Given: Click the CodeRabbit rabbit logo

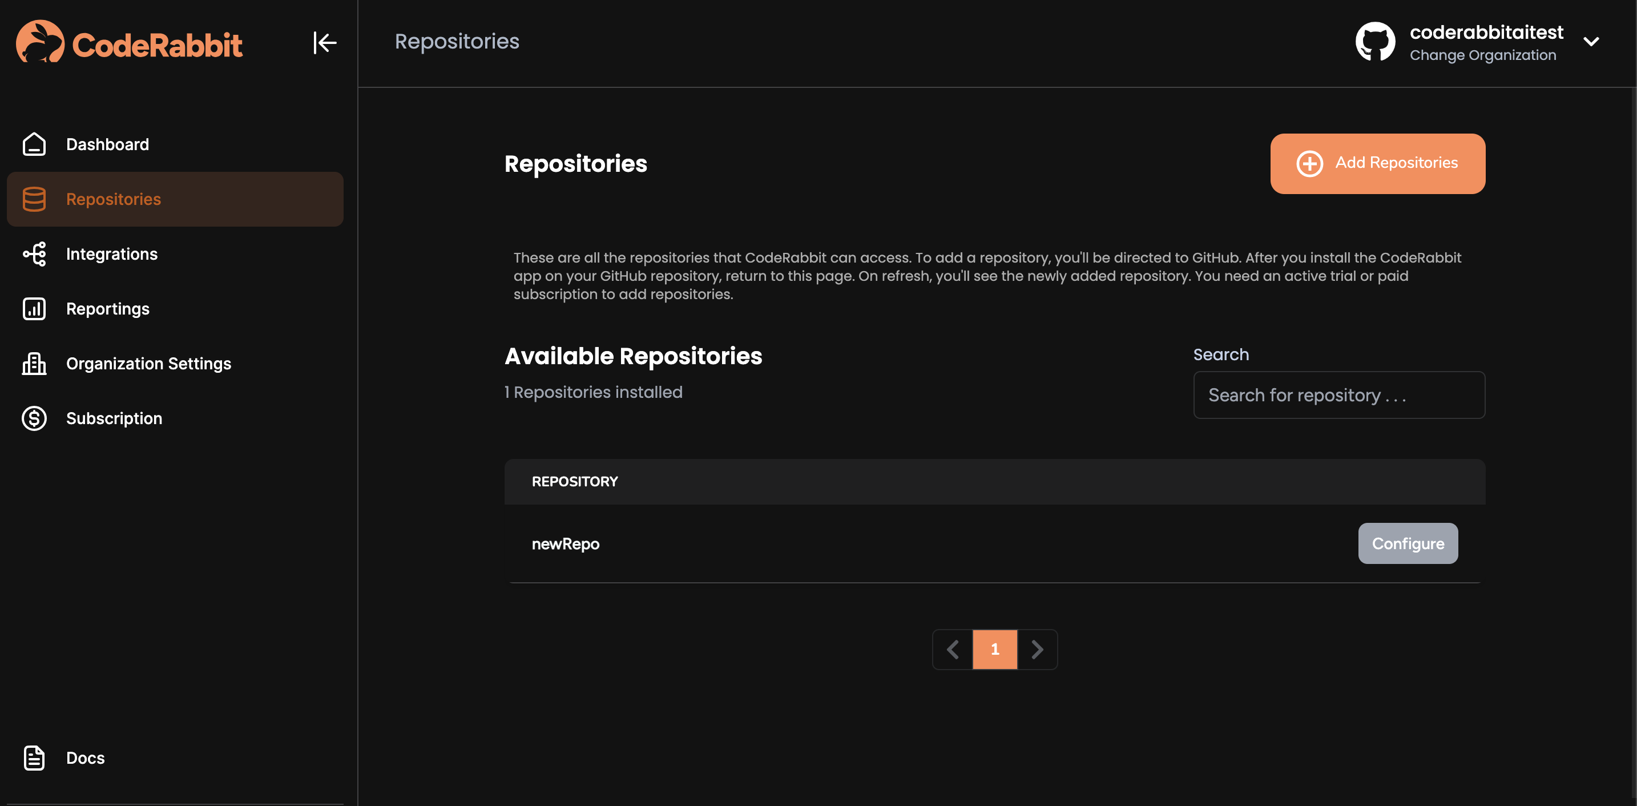Looking at the screenshot, I should pyautogui.click(x=39, y=42).
